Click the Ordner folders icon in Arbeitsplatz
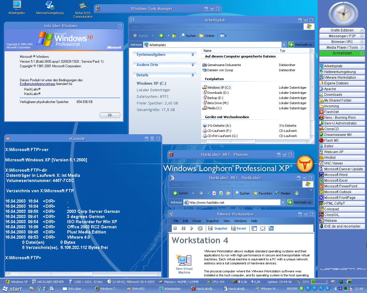This screenshot has width=367, height=293. [207, 36]
